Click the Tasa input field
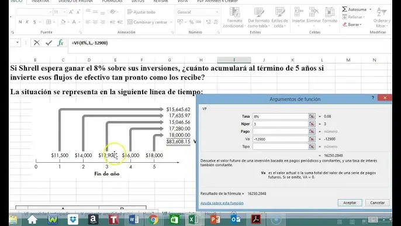 tap(281, 117)
